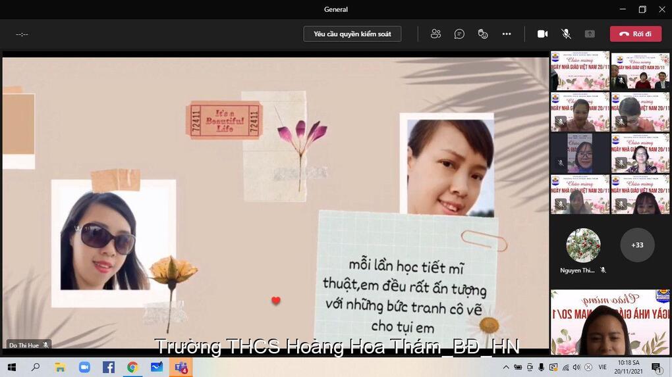Open Wi-Fi network tray icon
672x377 pixels.
click(566, 367)
